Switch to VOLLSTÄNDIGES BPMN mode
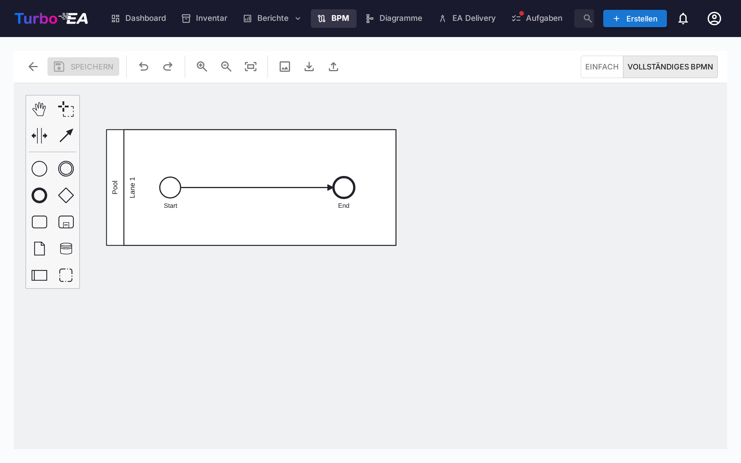Viewport: 741px width, 463px height. [671, 67]
